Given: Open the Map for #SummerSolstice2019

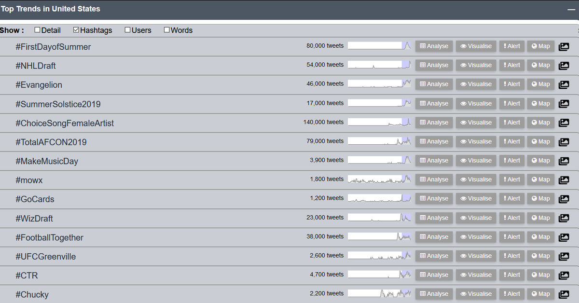Looking at the screenshot, I should (540, 103).
